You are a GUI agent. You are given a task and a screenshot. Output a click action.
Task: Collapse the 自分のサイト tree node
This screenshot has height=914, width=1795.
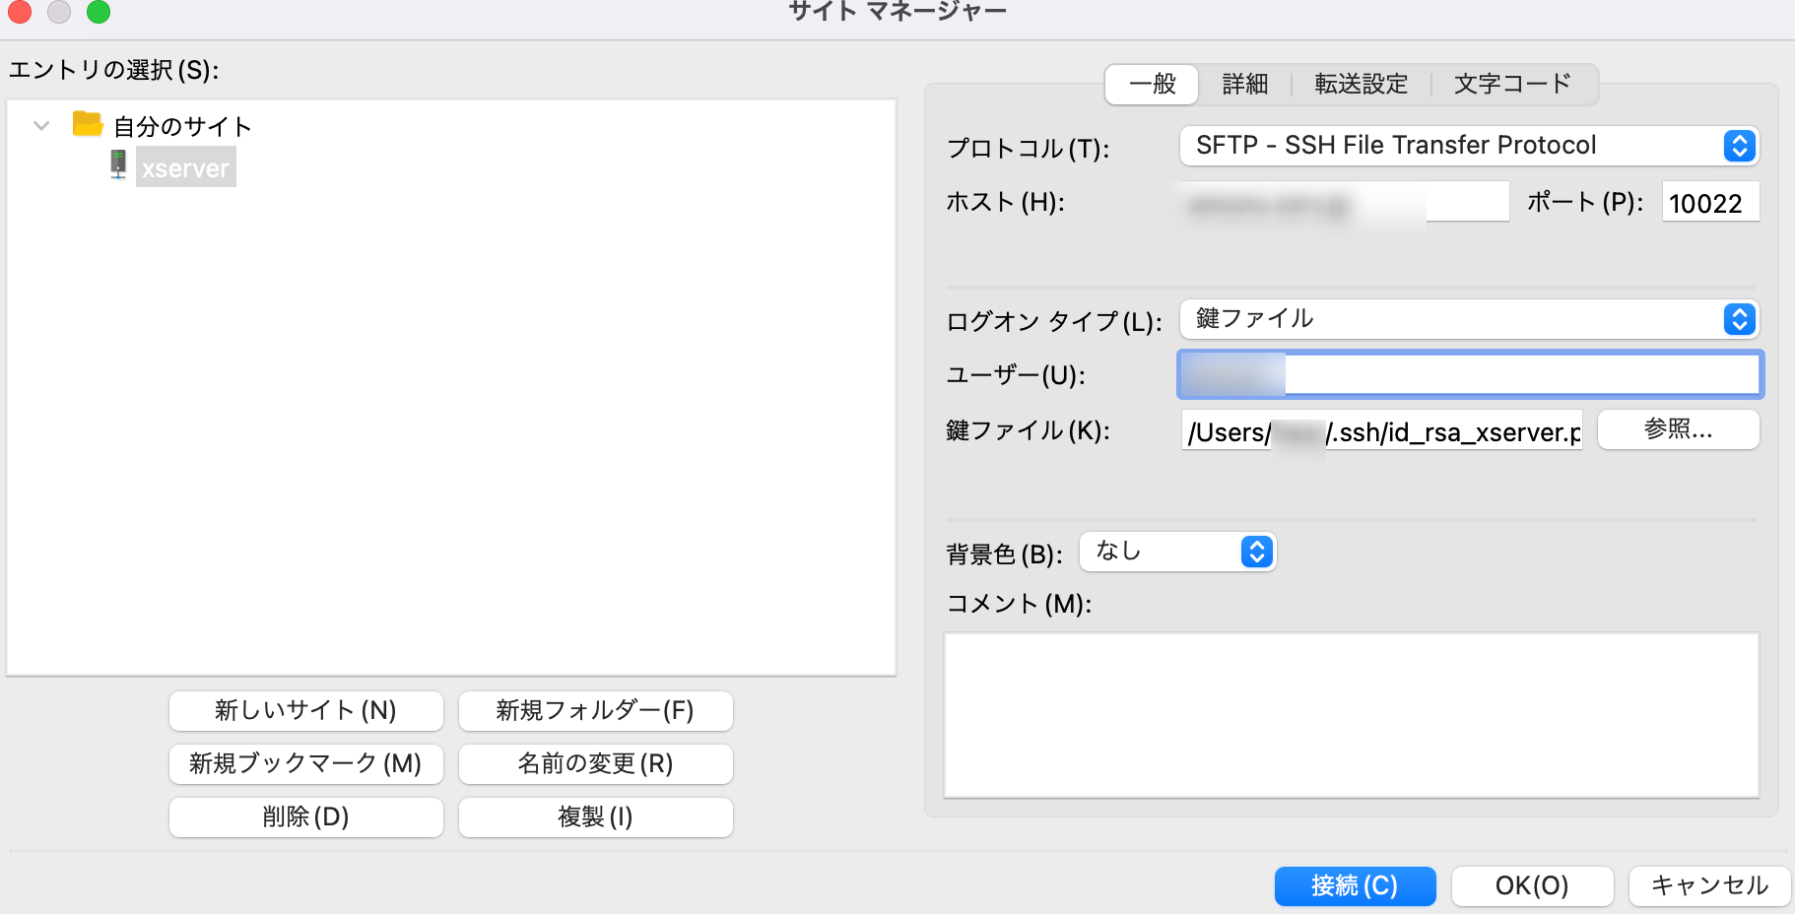click(41, 126)
